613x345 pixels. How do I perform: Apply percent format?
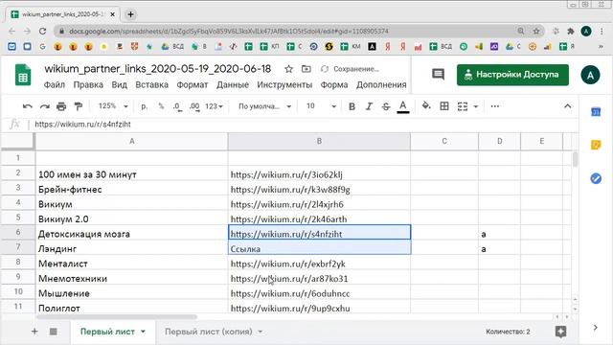click(161, 106)
